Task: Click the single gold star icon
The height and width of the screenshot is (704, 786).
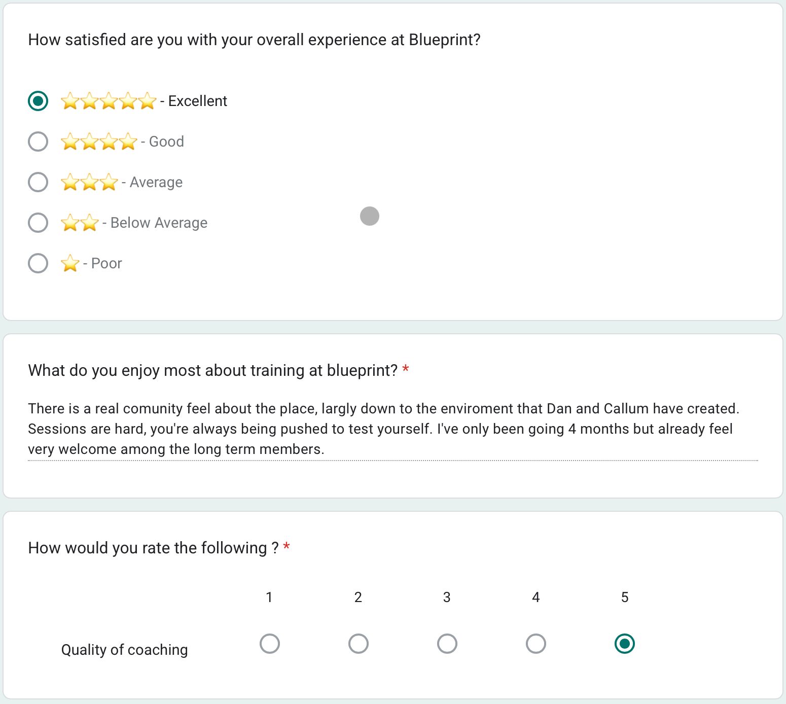Action: point(70,263)
